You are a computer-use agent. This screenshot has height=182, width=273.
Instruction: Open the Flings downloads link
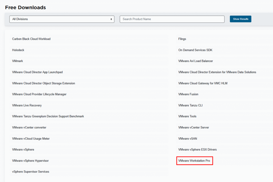pyautogui.click(x=182, y=39)
